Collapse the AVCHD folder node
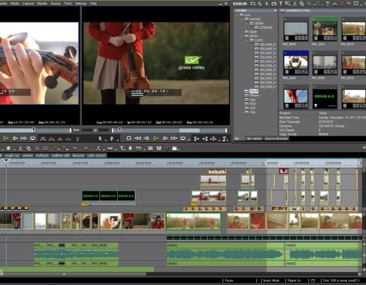The width and height of the screenshot is (366, 285). 242,19
